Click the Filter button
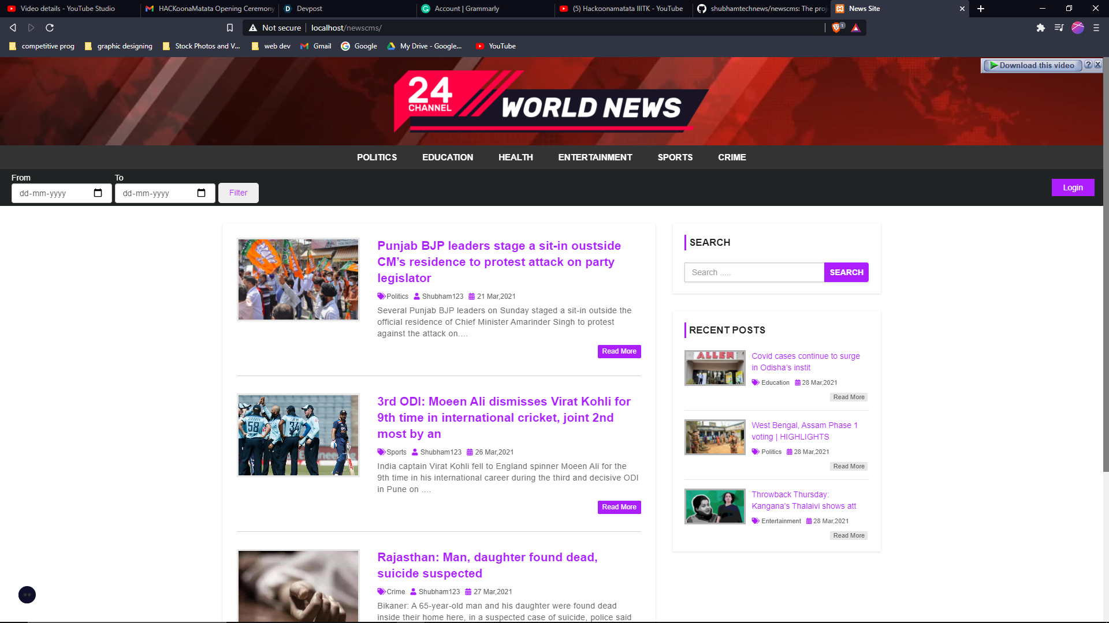 tap(238, 193)
